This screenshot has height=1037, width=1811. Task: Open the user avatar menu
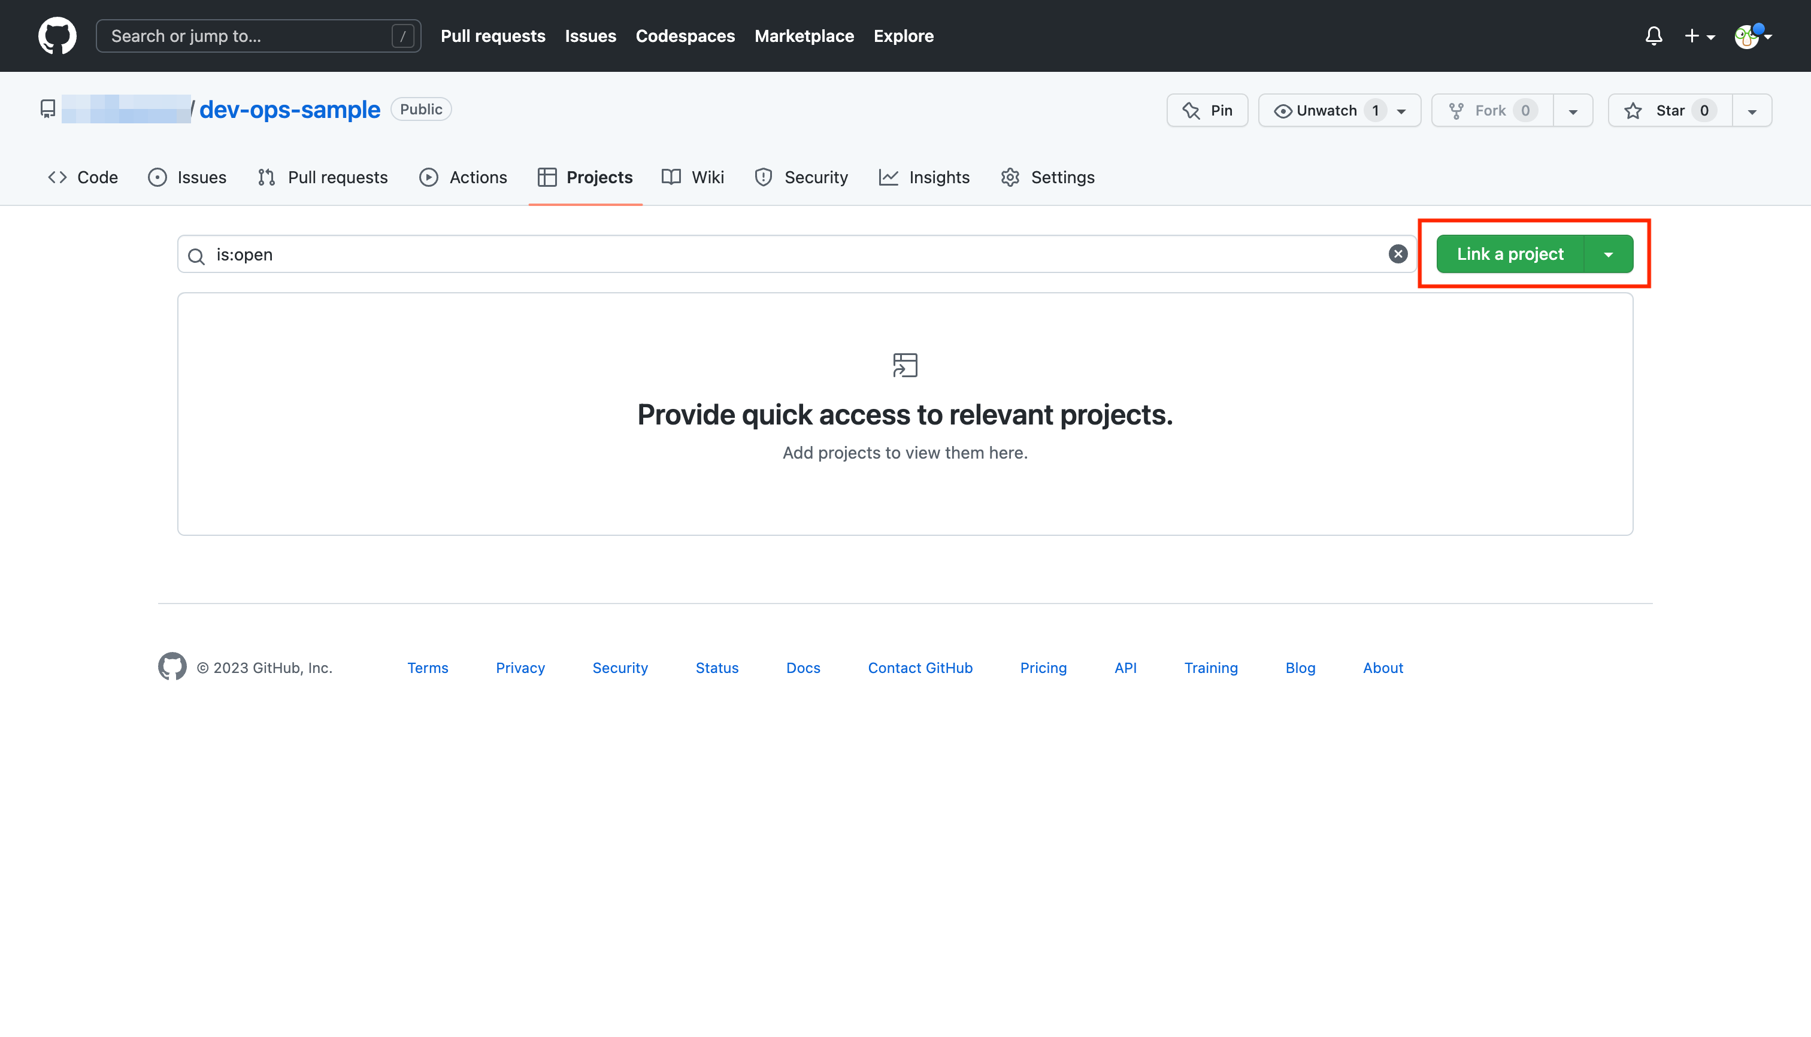click(x=1751, y=35)
